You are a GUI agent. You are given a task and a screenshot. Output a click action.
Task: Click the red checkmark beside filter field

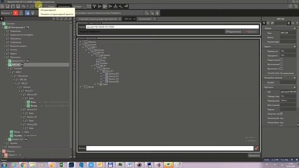[x=256, y=148]
